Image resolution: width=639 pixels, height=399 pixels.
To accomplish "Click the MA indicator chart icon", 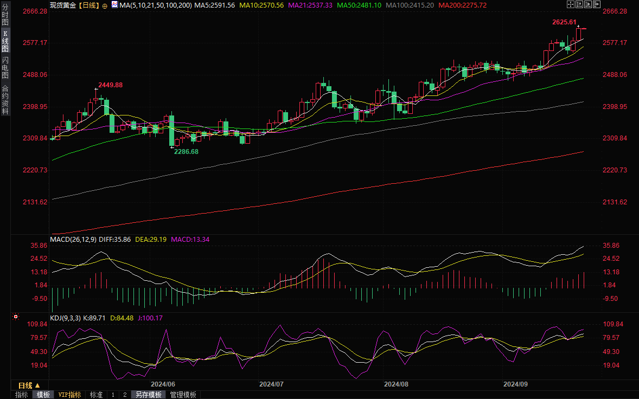I will tap(114, 4).
